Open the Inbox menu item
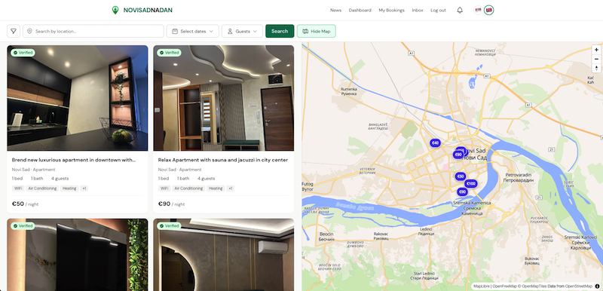Viewport: 603px width, 291px height. 418,11
